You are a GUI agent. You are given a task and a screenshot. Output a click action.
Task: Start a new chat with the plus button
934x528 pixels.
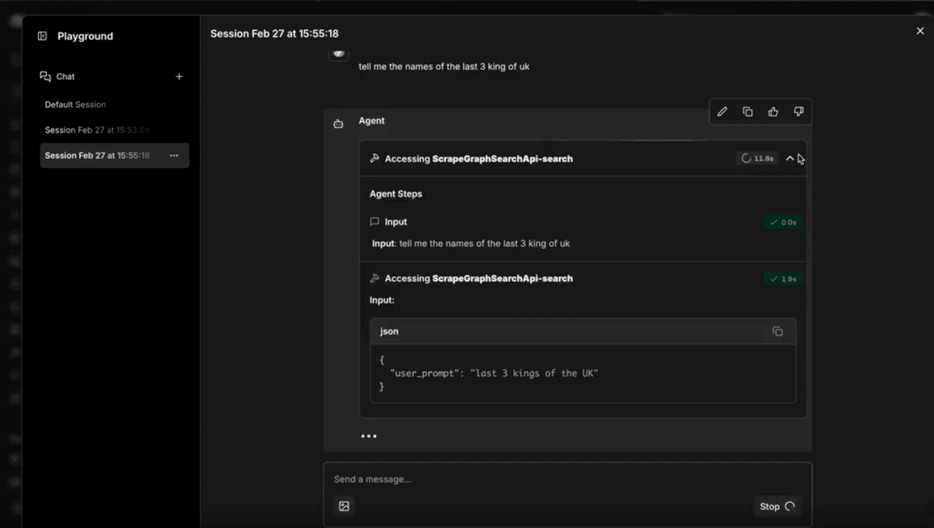pos(178,76)
